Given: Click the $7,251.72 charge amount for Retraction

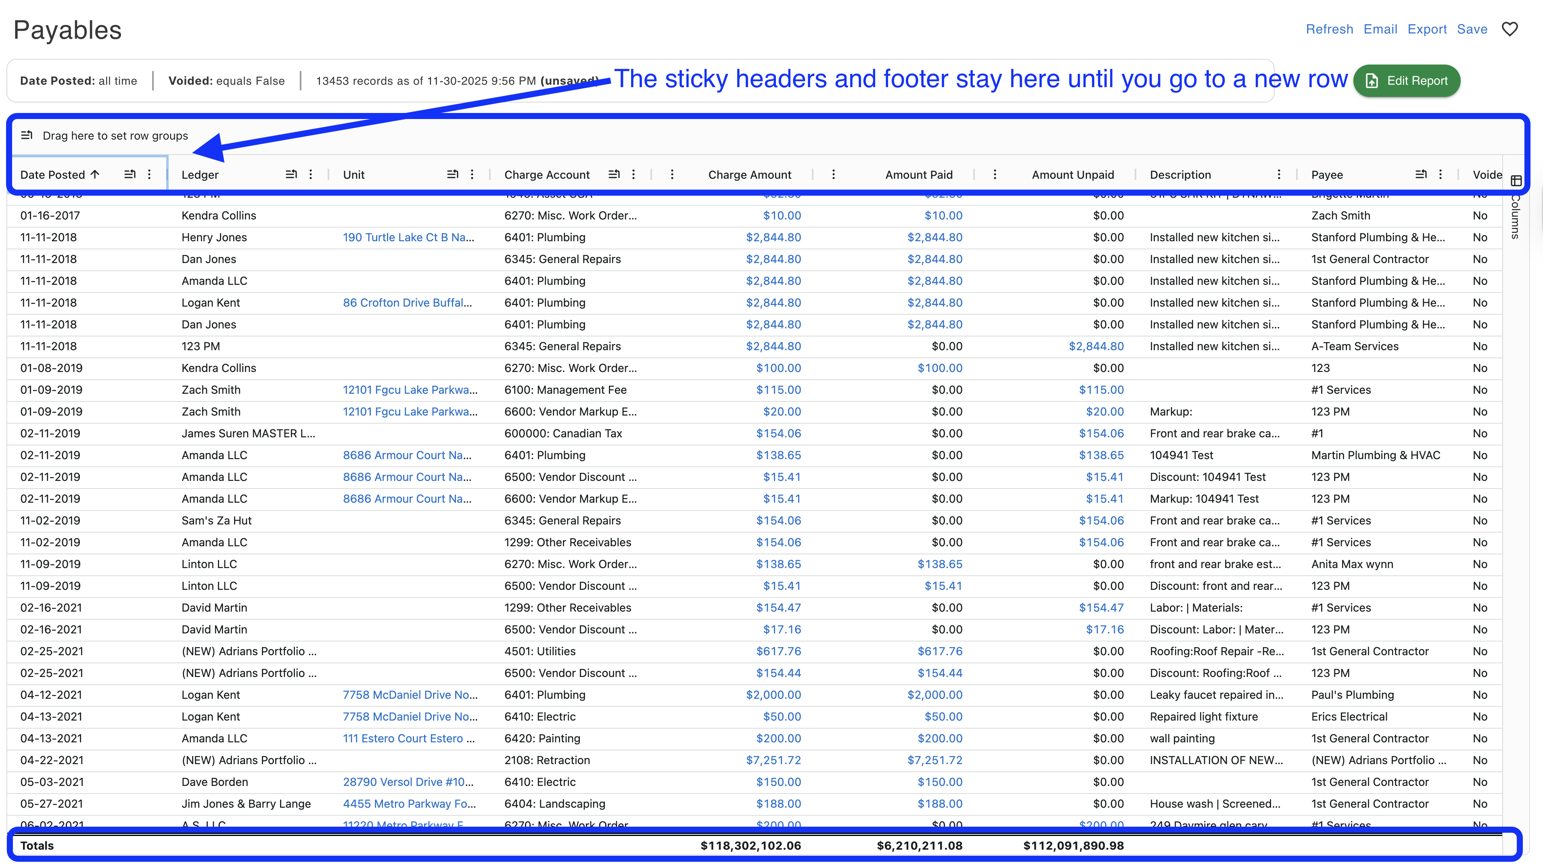Looking at the screenshot, I should [x=773, y=760].
